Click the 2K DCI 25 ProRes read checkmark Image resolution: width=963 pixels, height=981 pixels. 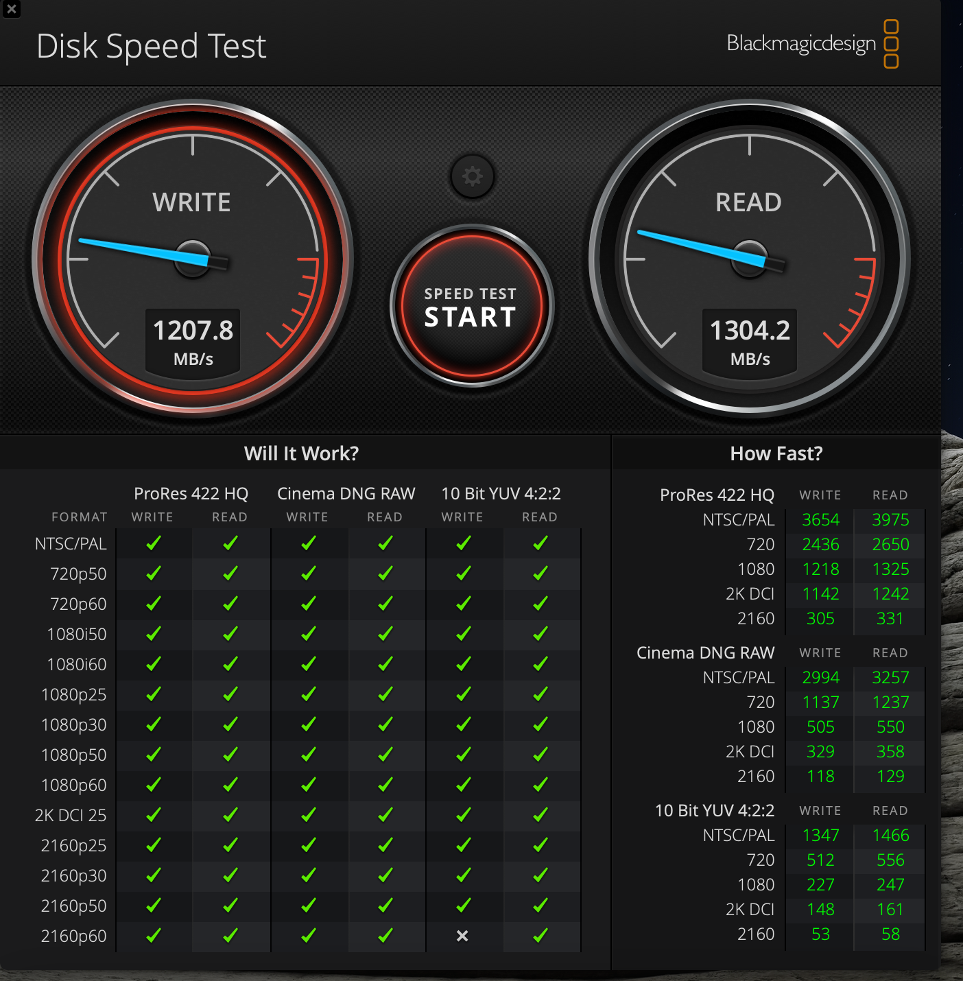tap(230, 815)
